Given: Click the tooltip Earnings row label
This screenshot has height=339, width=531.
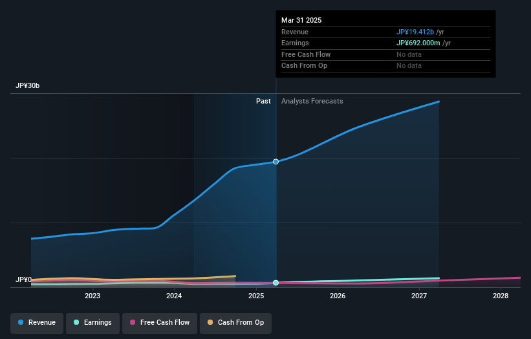Looking at the screenshot, I should (x=295, y=43).
